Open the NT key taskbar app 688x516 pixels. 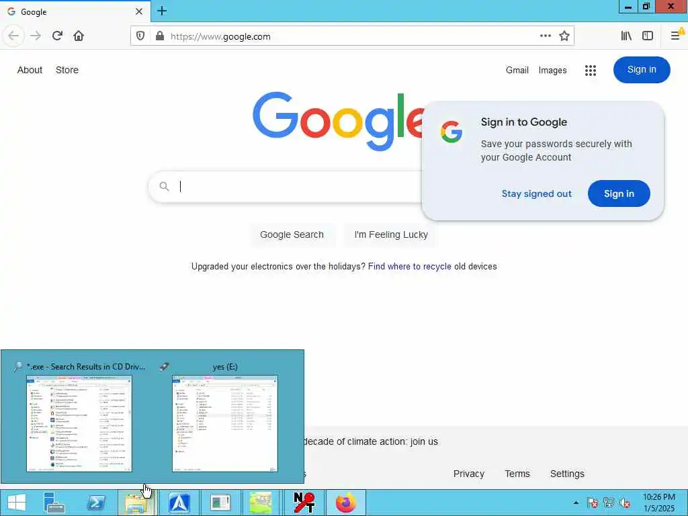coord(304,503)
